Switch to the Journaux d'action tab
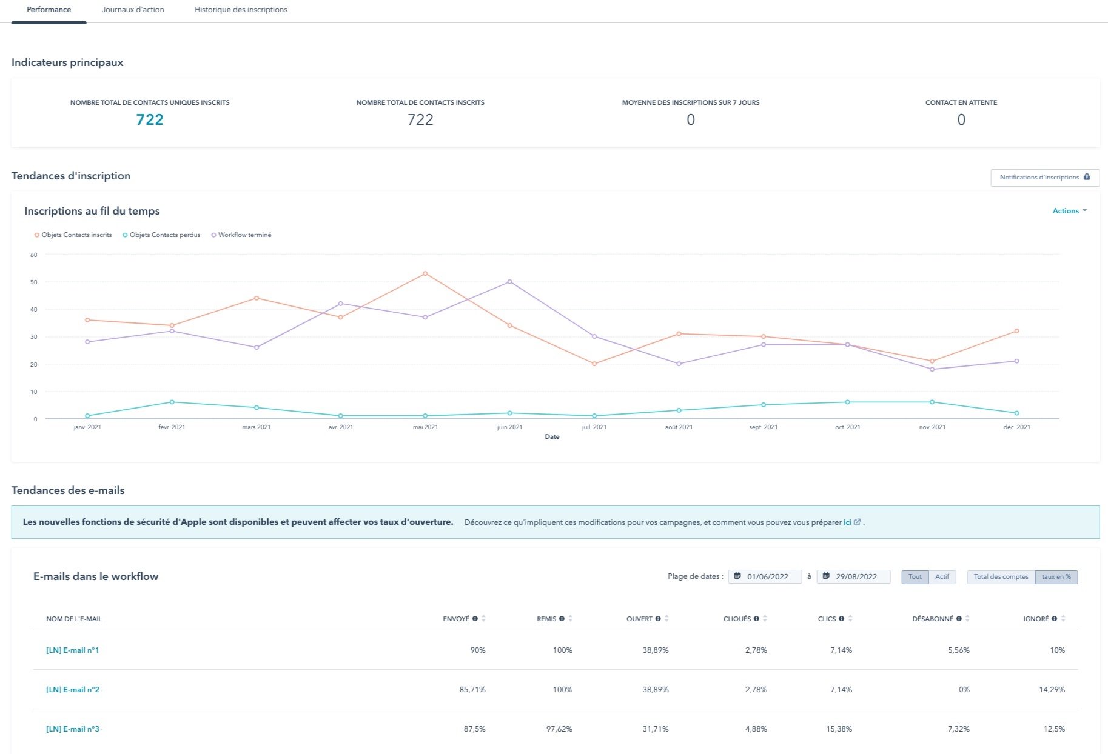The height and width of the screenshot is (754, 1108). click(x=133, y=10)
